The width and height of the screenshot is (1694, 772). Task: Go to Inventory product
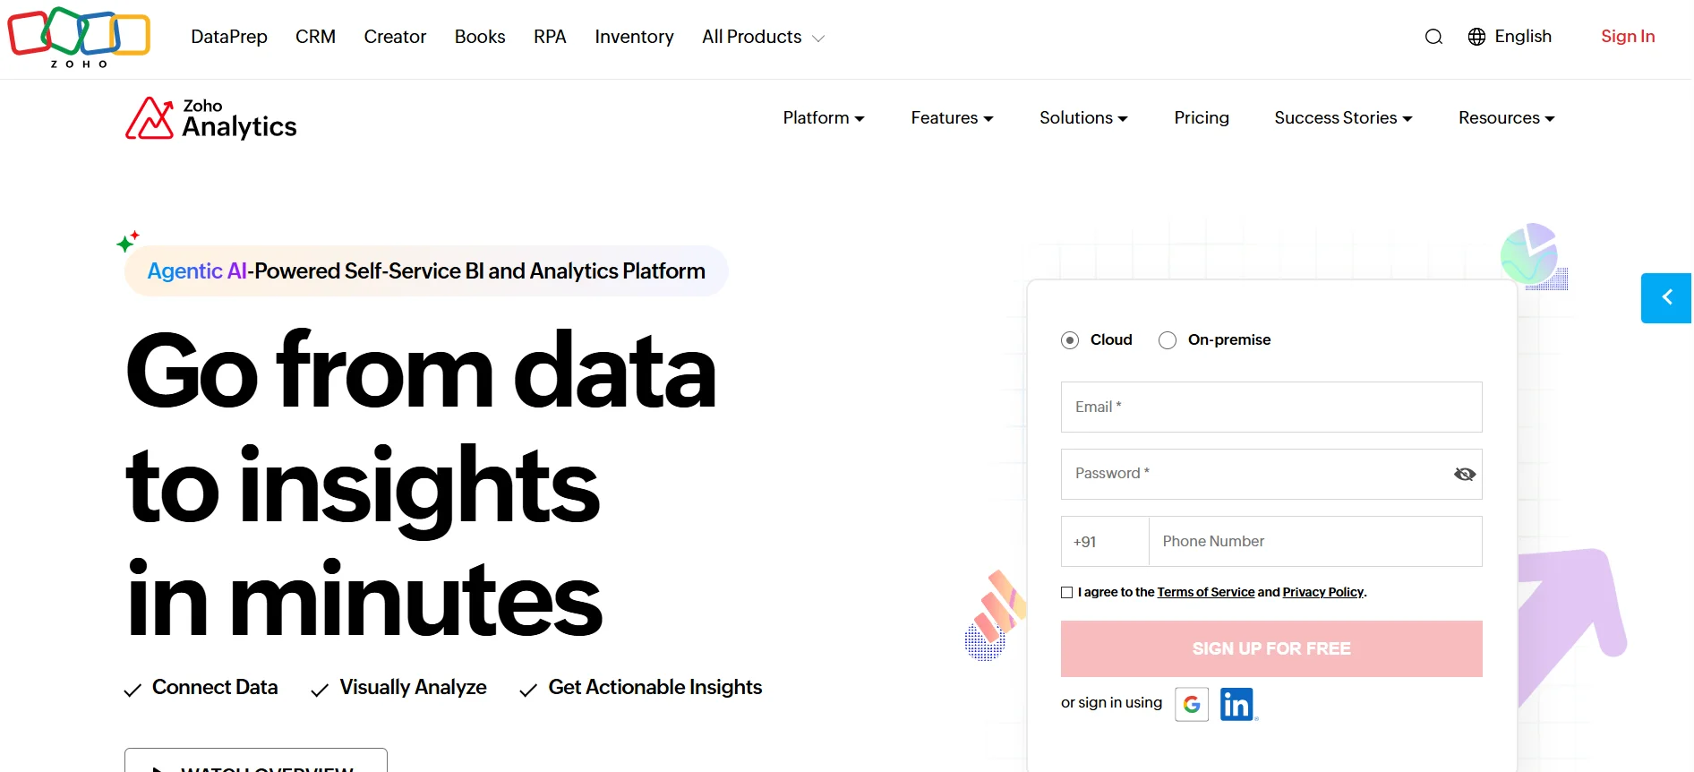click(634, 37)
